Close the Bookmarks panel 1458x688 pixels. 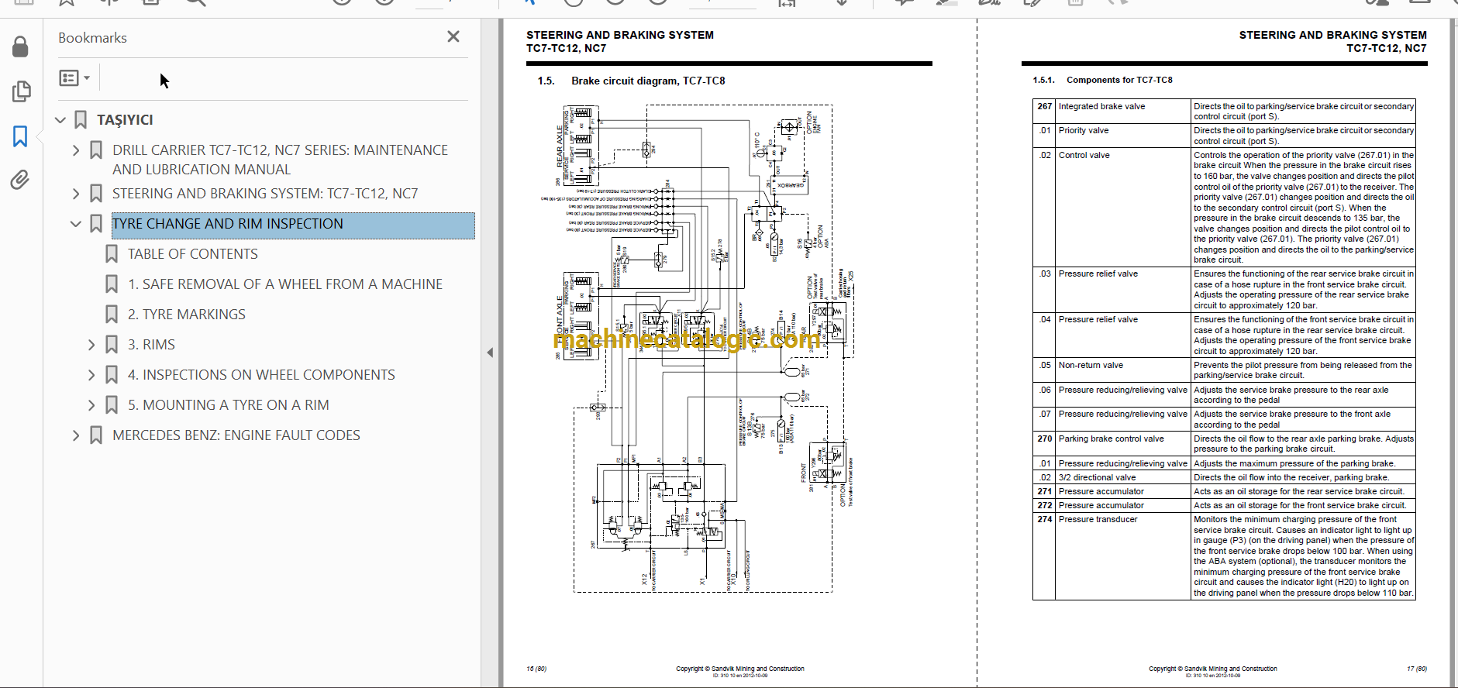(x=453, y=36)
